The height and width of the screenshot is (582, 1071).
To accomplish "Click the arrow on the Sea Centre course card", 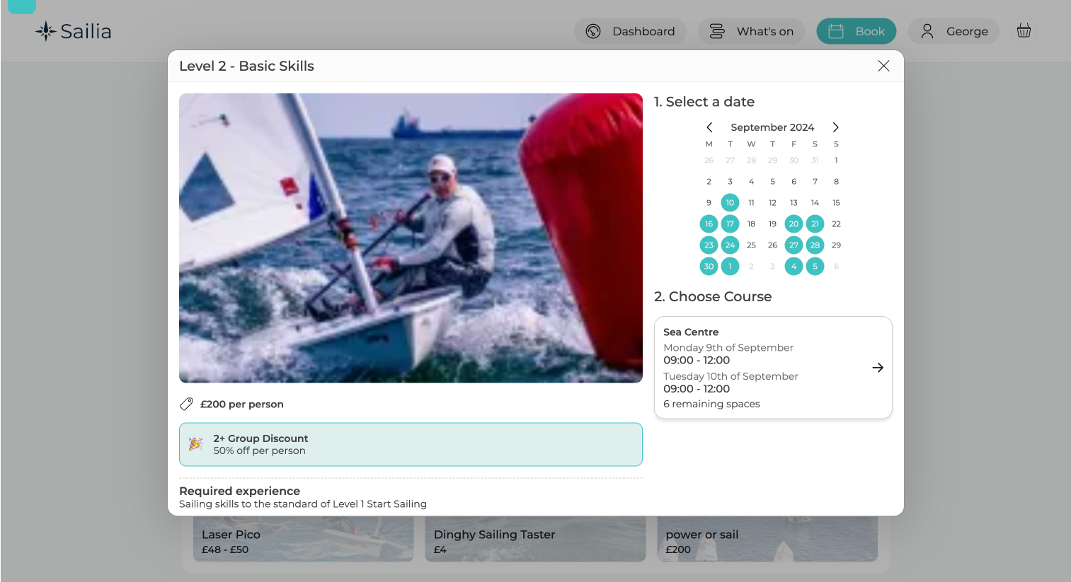I will click(878, 367).
